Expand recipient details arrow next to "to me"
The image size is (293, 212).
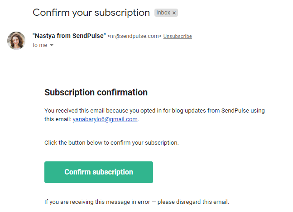tap(52, 46)
